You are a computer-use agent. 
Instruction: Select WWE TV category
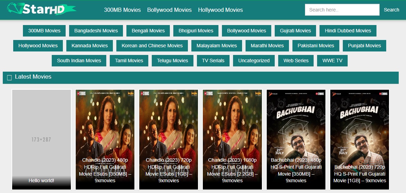click(332, 61)
